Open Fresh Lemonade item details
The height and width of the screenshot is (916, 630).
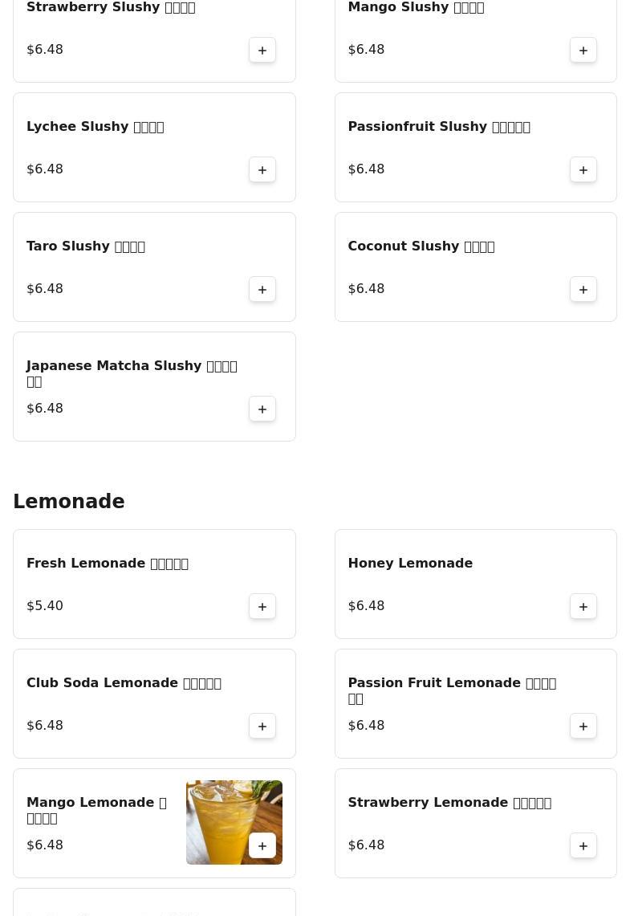[108, 564]
